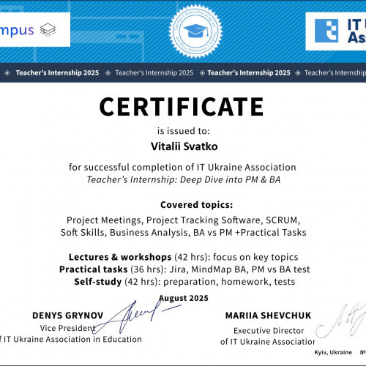The height and width of the screenshot is (366, 366).
Task: Click the recipient name 'Vitalii Svatko'
Action: tap(184, 146)
